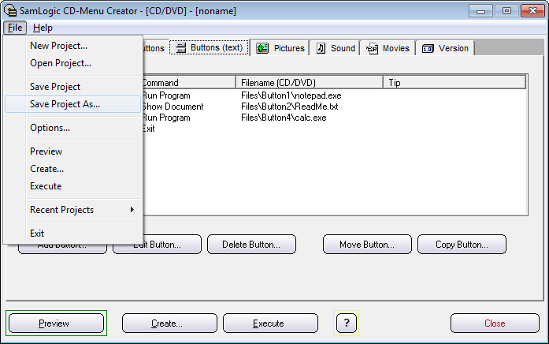Select the Files\Button1\notepad.exe row

pyautogui.click(x=291, y=95)
